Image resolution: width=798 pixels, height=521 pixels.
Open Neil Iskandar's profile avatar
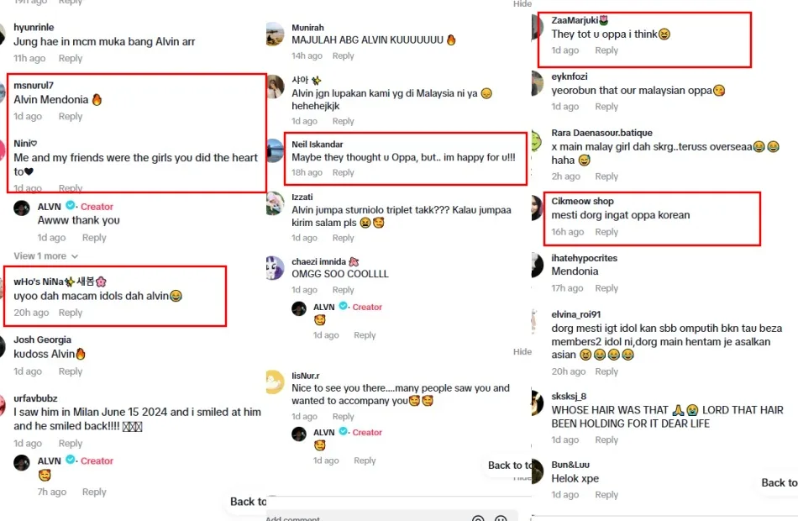click(x=276, y=150)
